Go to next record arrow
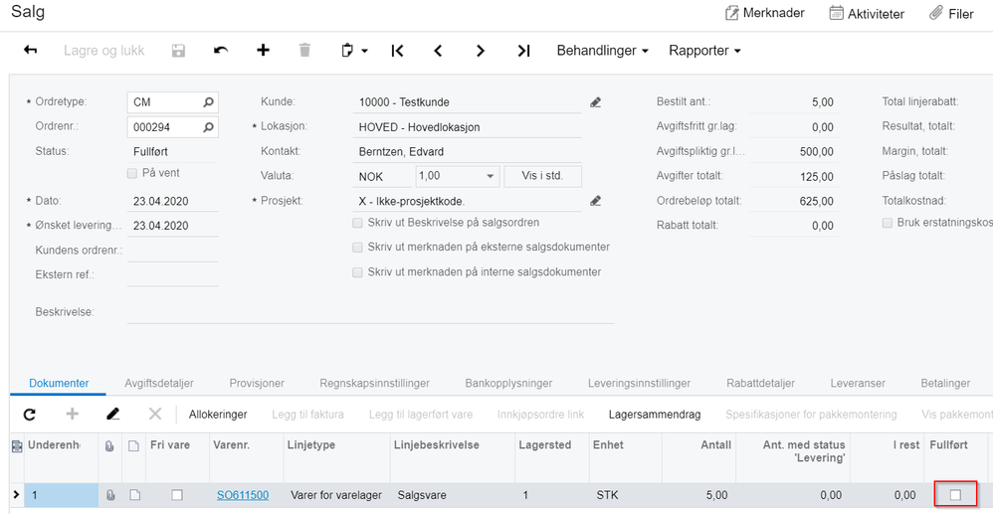The height and width of the screenshot is (514, 993). pyautogui.click(x=481, y=51)
